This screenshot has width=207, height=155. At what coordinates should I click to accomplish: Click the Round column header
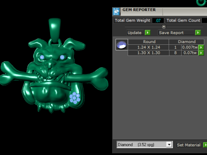(x=148, y=42)
